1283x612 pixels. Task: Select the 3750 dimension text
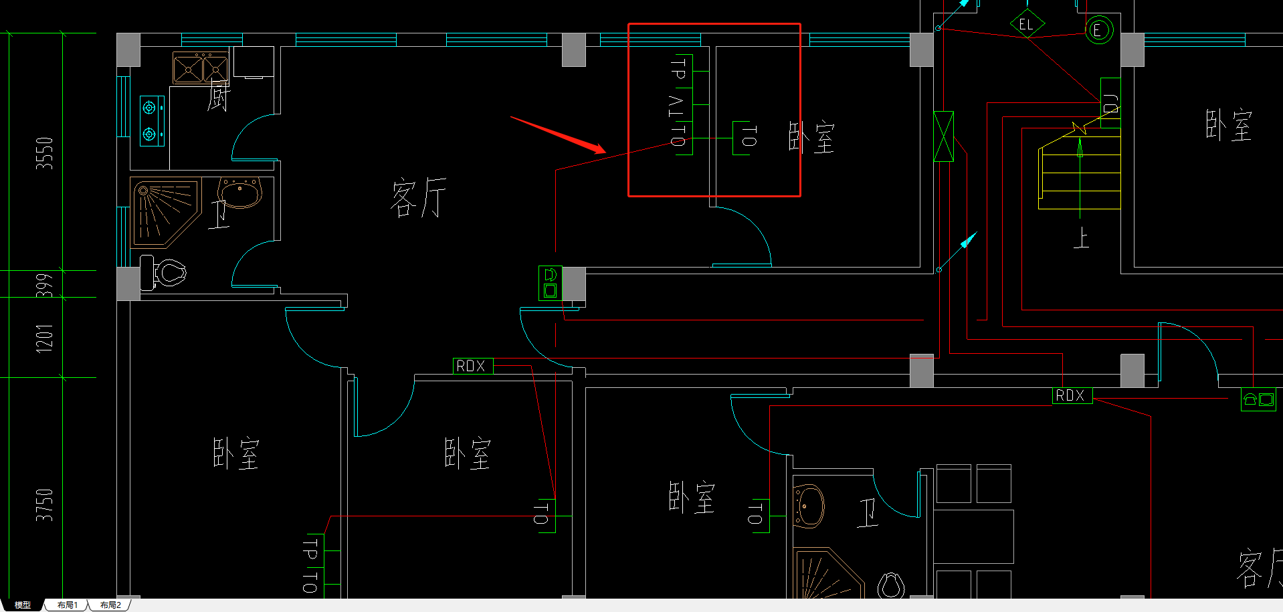tap(44, 504)
